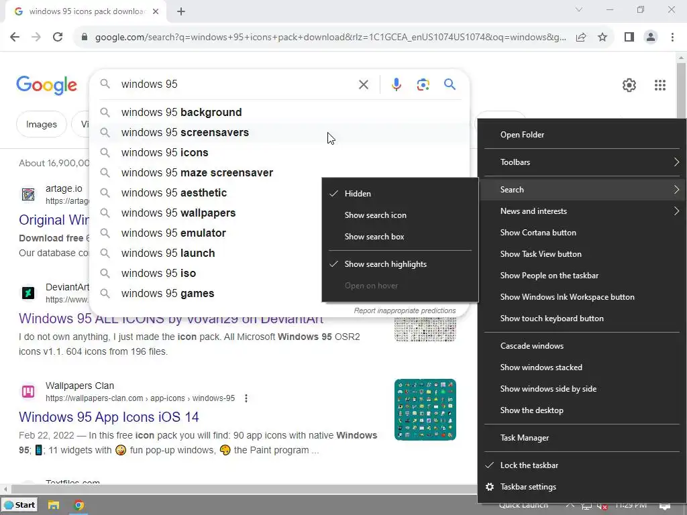687x515 pixels.
Task: Pick suggestion windows 95 aesthetic
Action: tap(206, 193)
